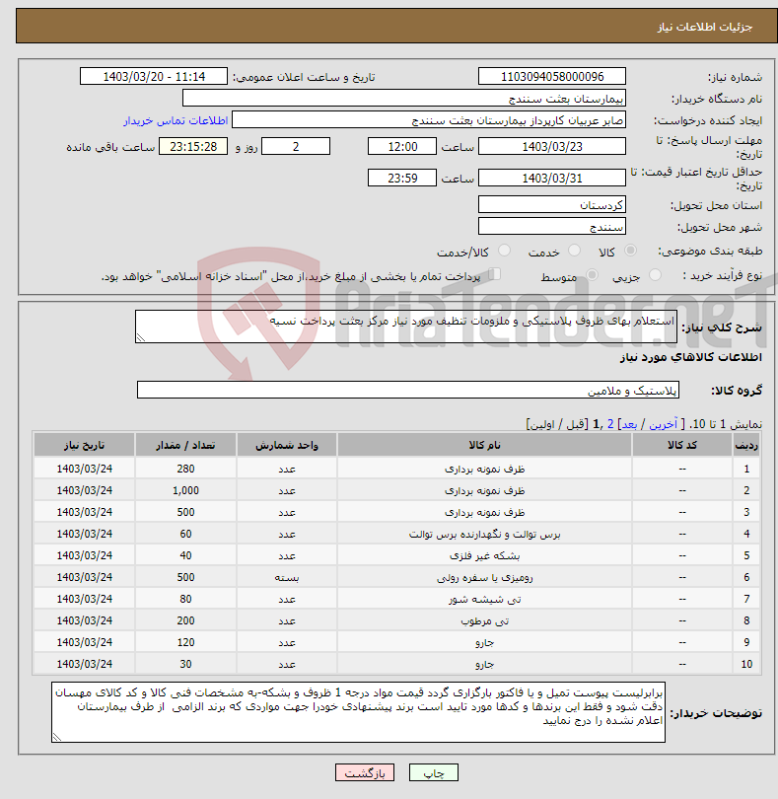Select the متوسط purchase type radio

(592, 275)
